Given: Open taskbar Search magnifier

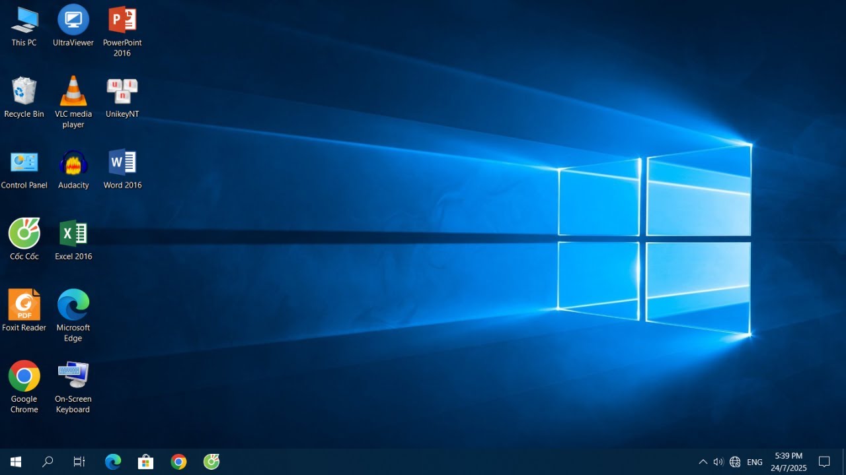Looking at the screenshot, I should [48, 462].
